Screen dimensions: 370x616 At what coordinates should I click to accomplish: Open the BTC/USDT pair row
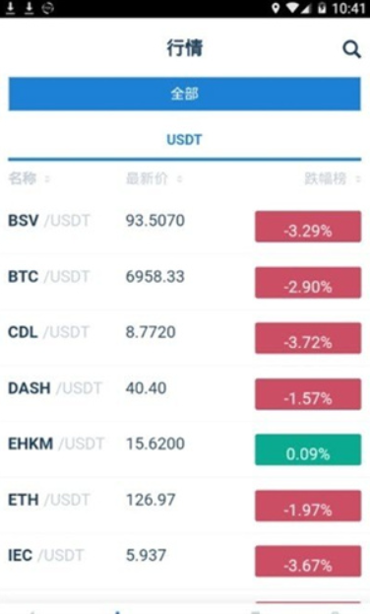(185, 282)
